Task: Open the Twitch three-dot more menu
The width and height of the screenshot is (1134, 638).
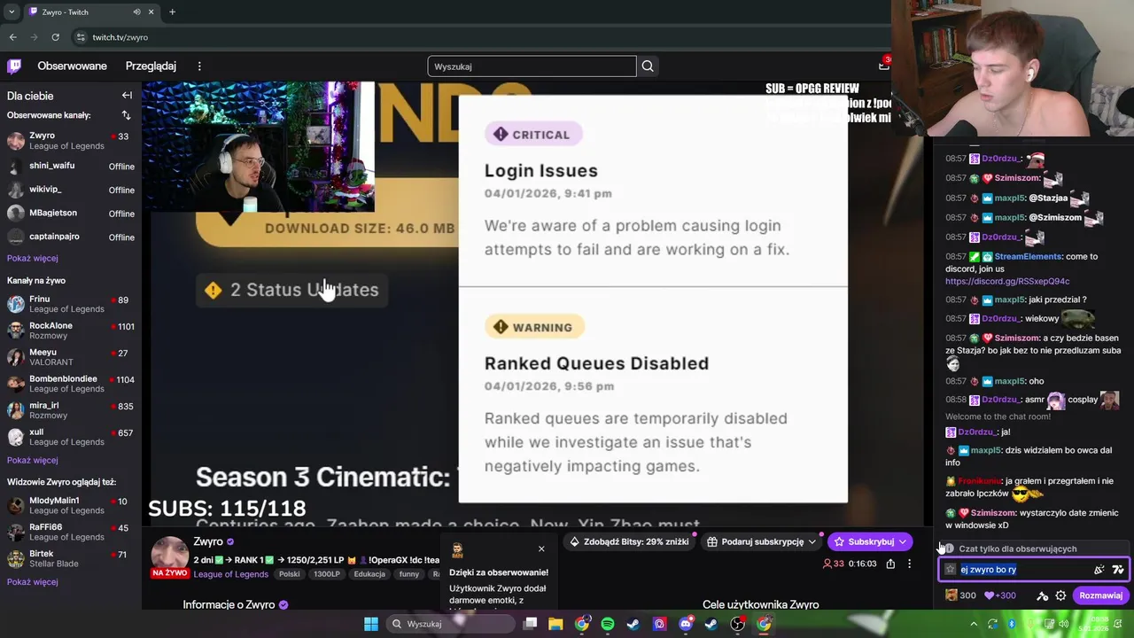Action: (x=199, y=66)
